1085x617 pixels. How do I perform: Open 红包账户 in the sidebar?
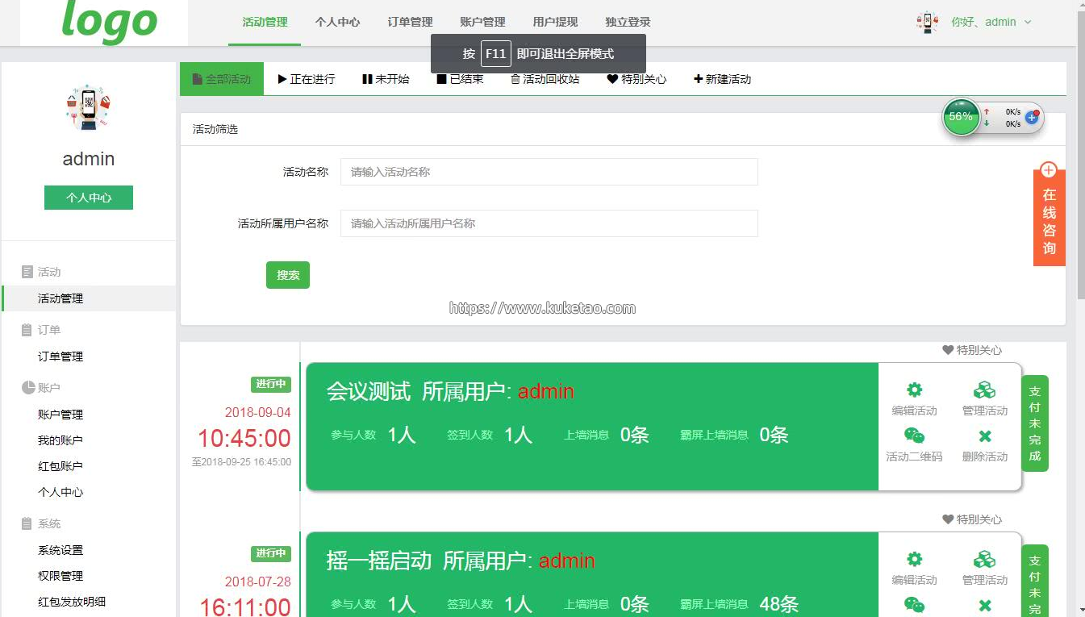pos(61,466)
